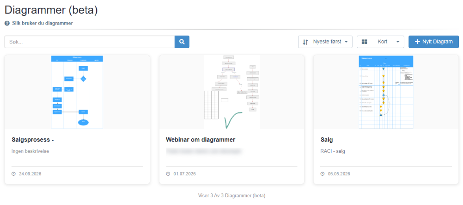Click the clock icon beside 24.09.2026
463x205 pixels.
13,174
